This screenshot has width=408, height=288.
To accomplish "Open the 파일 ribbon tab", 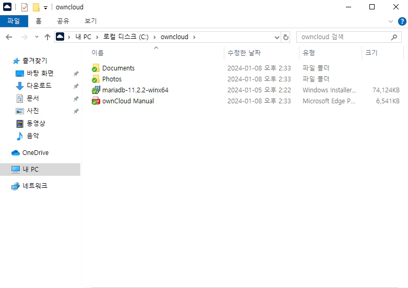I will pos(14,21).
